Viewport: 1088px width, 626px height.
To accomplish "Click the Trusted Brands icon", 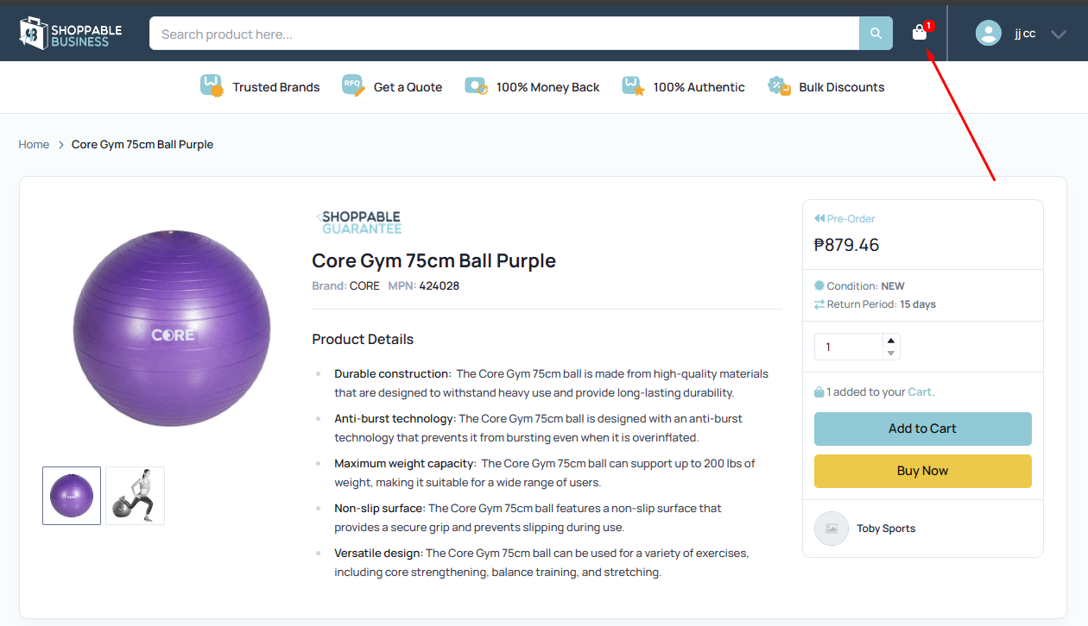I will pos(212,85).
